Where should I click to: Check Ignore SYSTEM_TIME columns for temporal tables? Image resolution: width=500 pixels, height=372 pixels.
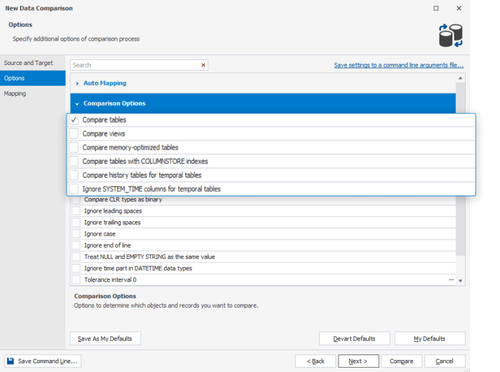(x=74, y=189)
